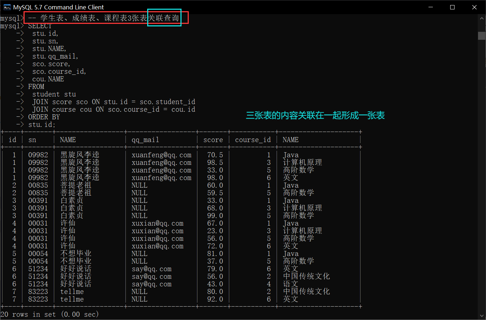Click the score value 81.0
Viewport: 486px width, 320px height.
[215, 254]
